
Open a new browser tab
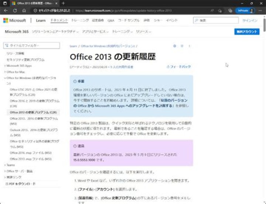click(63, 3)
